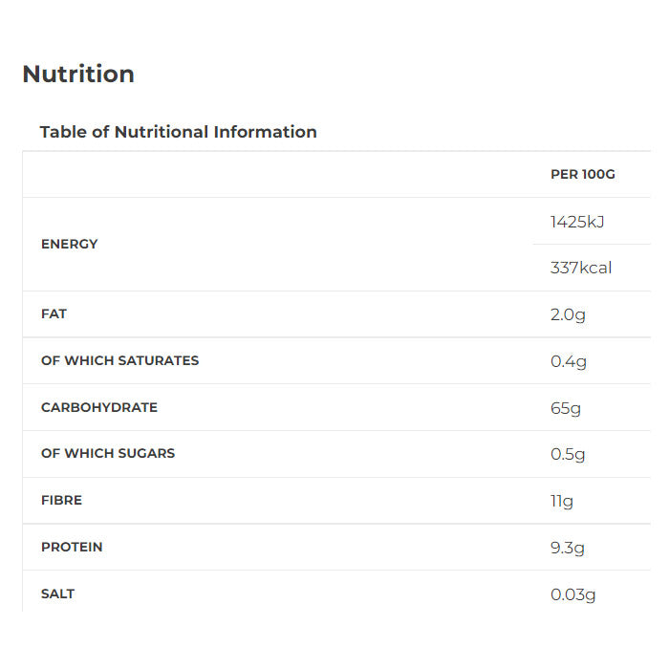Click the OF WHICH SATURATES label
The image size is (669, 669).
coord(119,360)
